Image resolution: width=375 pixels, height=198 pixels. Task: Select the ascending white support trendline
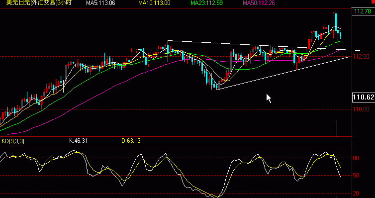[283, 73]
